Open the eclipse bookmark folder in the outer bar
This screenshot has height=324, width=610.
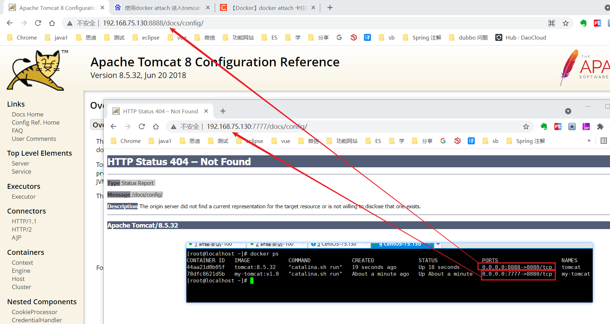(x=146, y=37)
